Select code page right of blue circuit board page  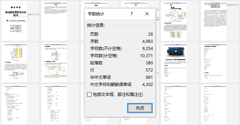coord(220,62)
